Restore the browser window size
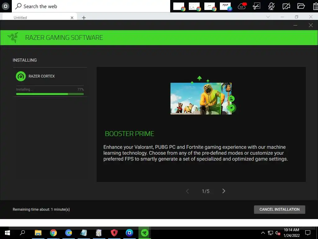This screenshot has width=318, height=239. click(x=297, y=17)
